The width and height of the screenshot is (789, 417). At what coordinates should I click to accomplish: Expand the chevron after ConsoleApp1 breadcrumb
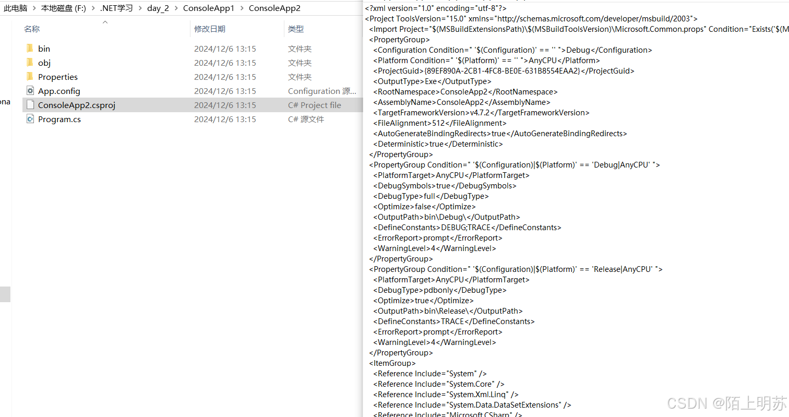(x=242, y=8)
